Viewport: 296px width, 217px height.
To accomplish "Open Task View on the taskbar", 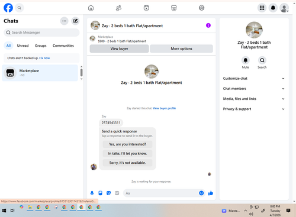I will 12,210.
